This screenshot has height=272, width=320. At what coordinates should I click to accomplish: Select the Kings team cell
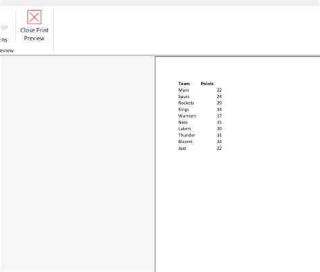(x=184, y=109)
